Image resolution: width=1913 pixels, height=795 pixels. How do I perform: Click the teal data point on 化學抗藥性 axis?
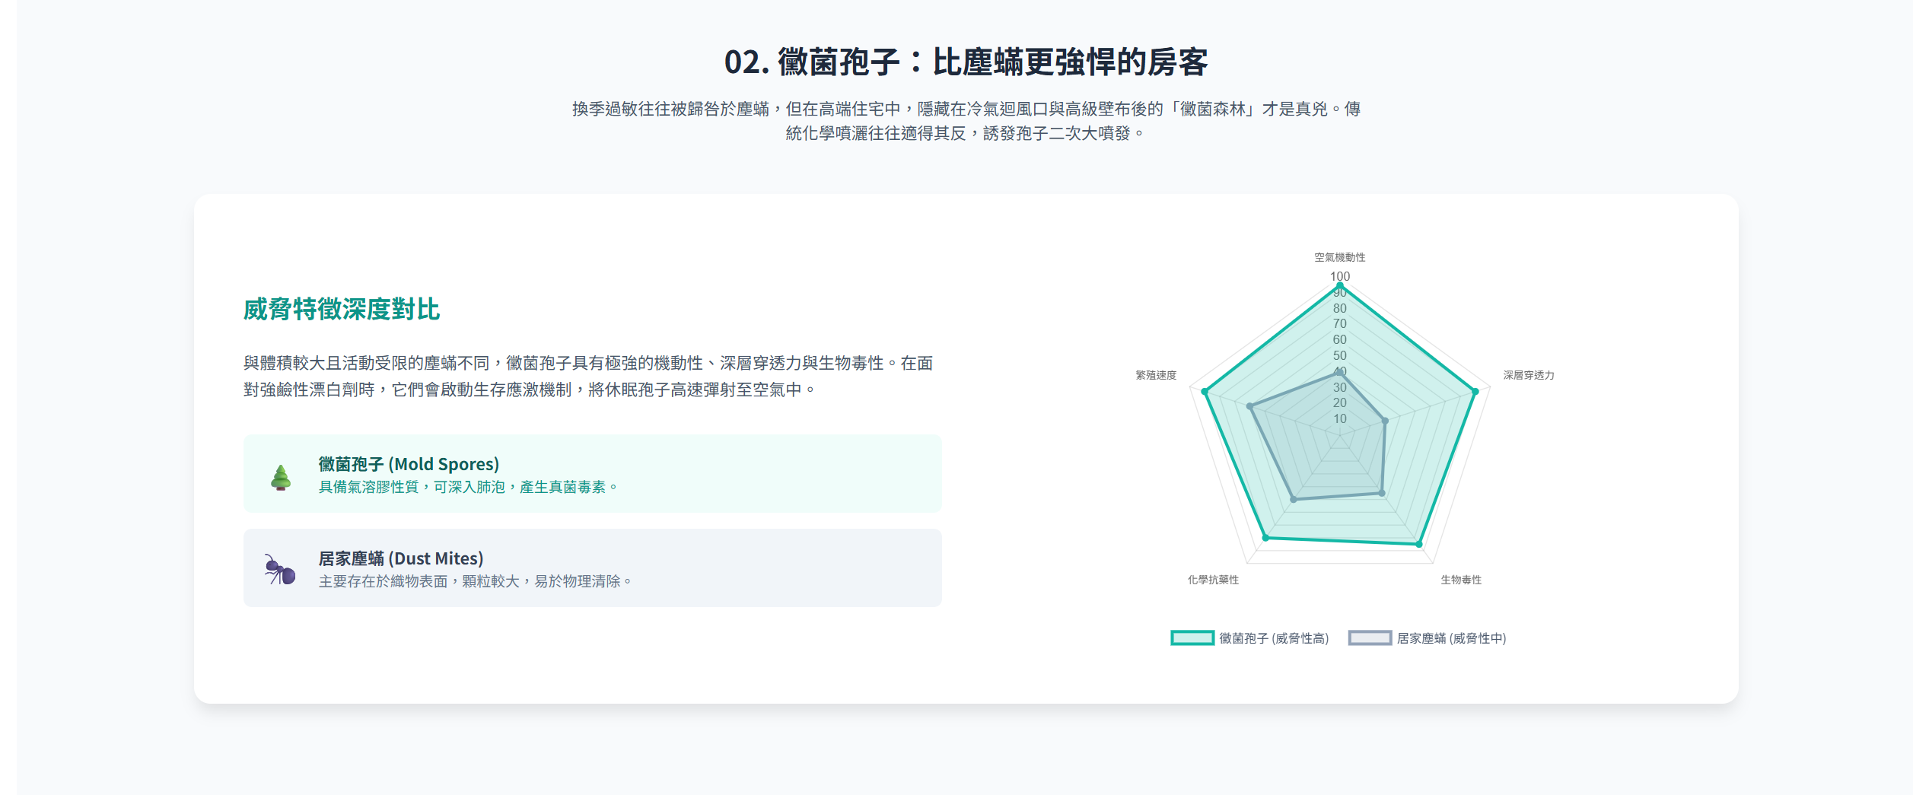coord(1266,538)
